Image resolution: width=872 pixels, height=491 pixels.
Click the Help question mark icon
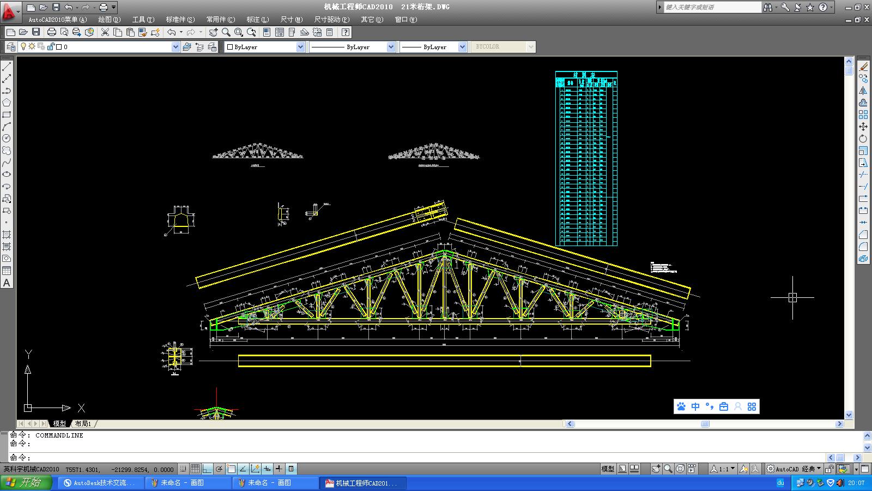coord(345,33)
